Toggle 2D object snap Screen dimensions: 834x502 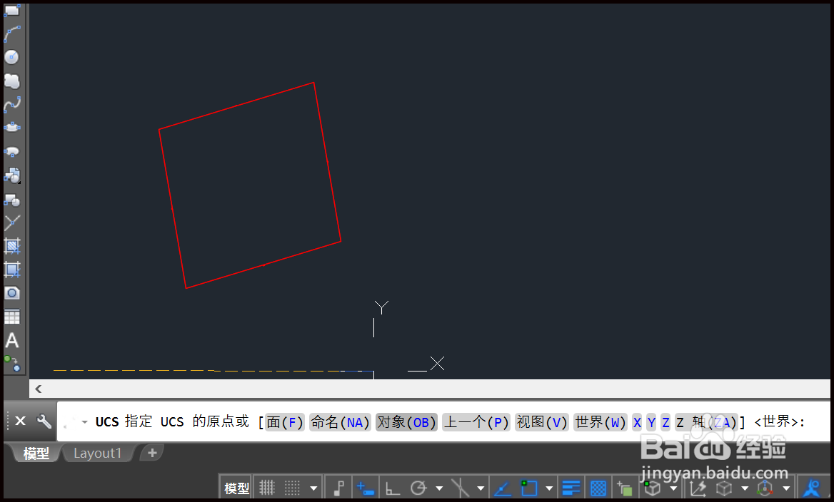528,488
